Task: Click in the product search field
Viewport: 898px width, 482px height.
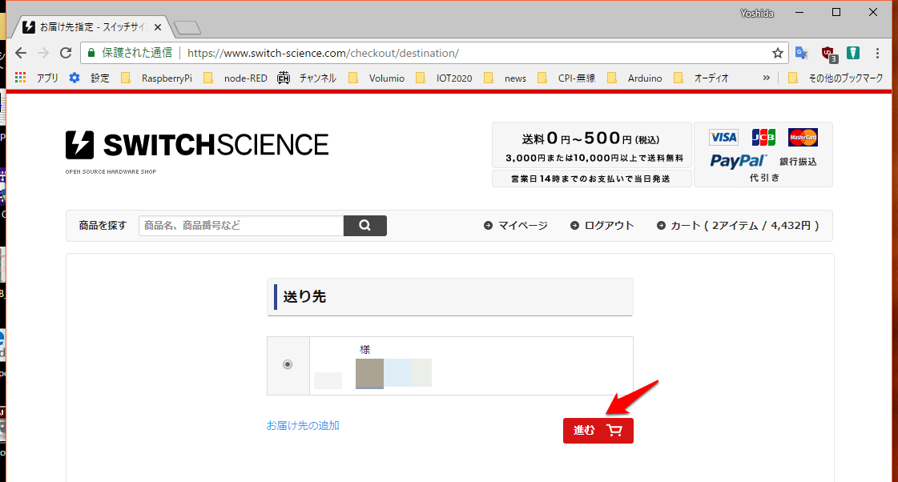Action: 240,226
